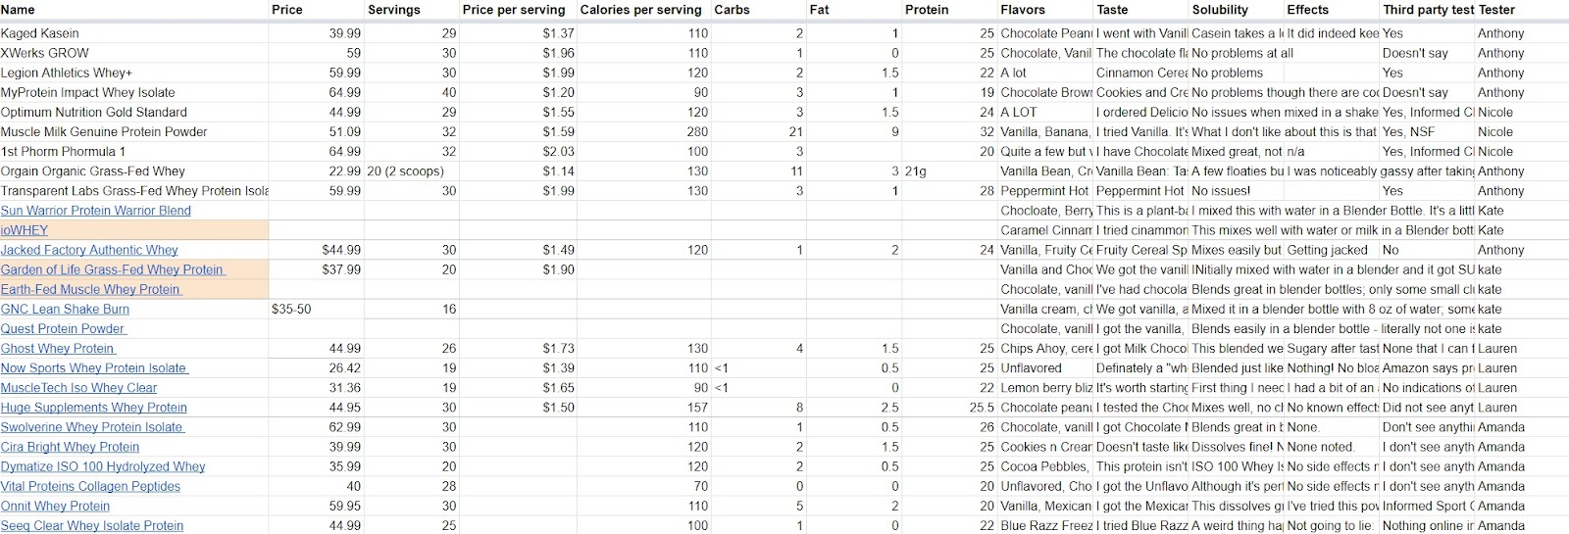
Task: Open Garden of Life Grass-Fed Whey Protein link
Action: [113, 269]
